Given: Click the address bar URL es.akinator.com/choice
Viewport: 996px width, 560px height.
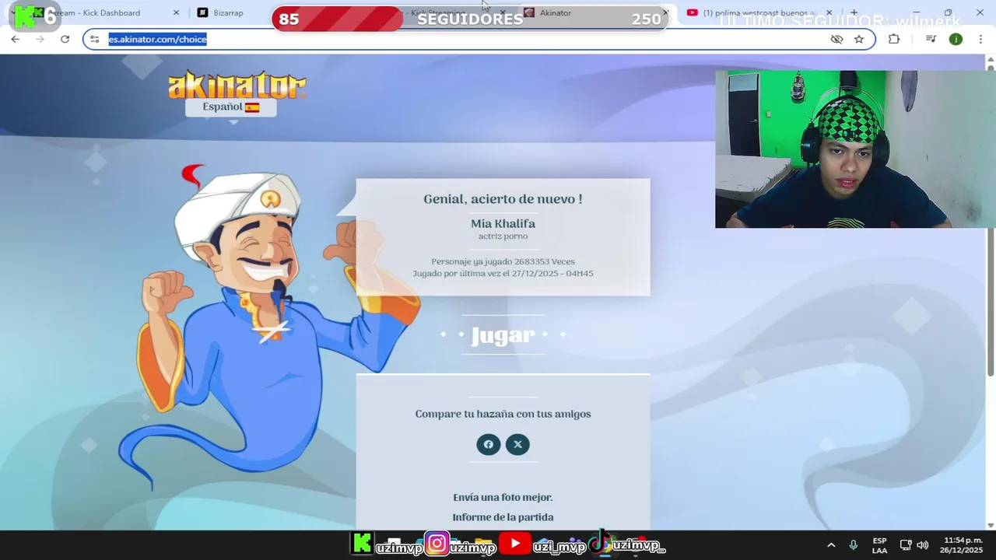Looking at the screenshot, I should point(157,39).
